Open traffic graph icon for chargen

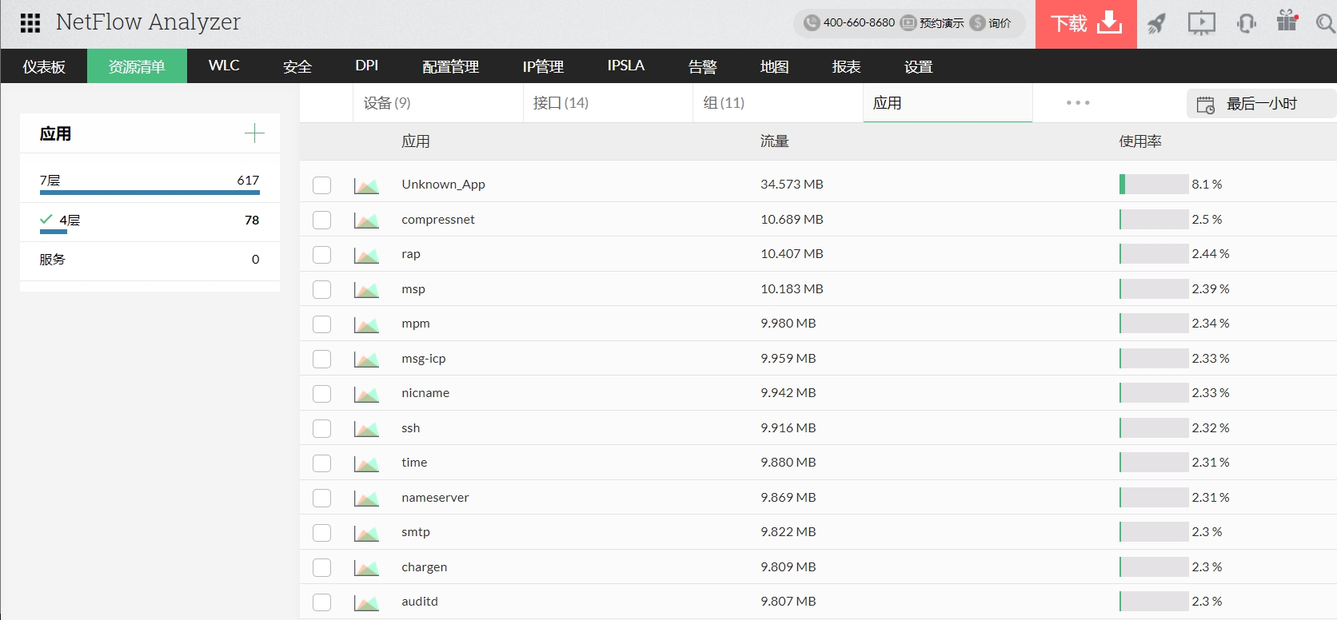pos(366,567)
